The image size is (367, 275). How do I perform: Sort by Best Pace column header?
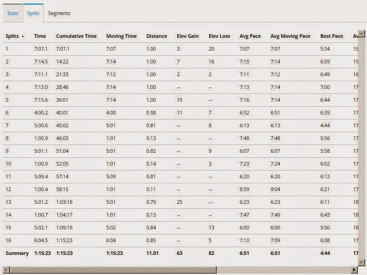point(331,36)
